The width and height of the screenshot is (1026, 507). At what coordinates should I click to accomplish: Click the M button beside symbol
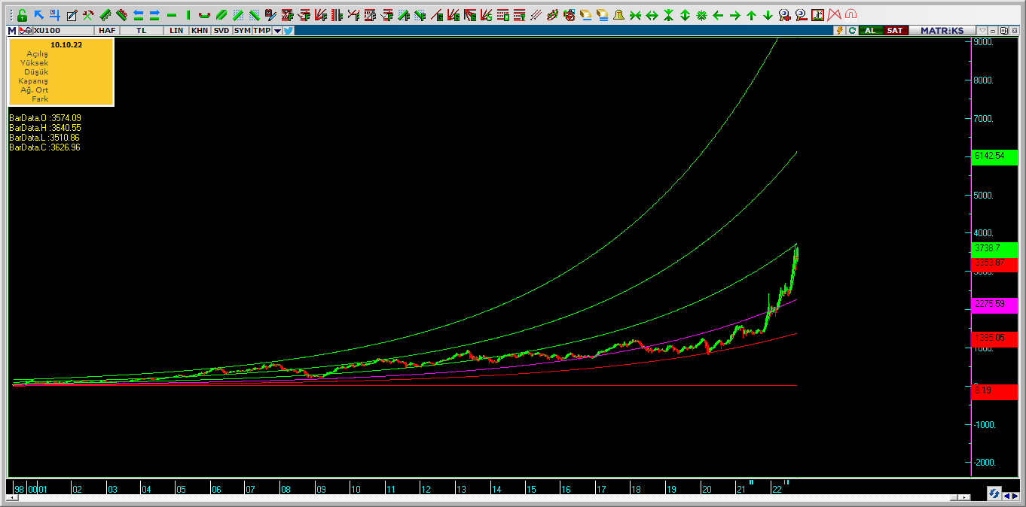pyautogui.click(x=12, y=31)
